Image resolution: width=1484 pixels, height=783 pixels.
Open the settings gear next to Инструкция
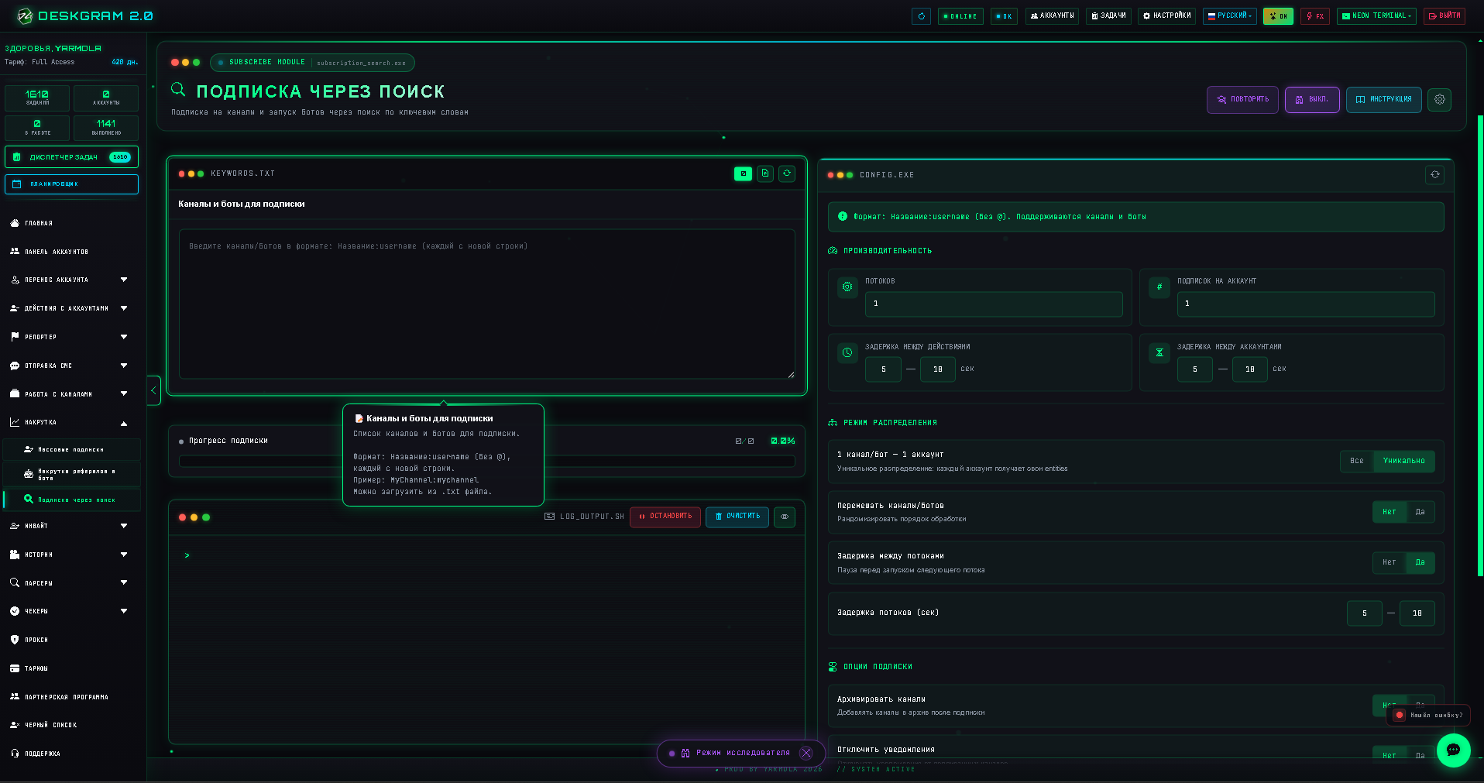point(1439,99)
